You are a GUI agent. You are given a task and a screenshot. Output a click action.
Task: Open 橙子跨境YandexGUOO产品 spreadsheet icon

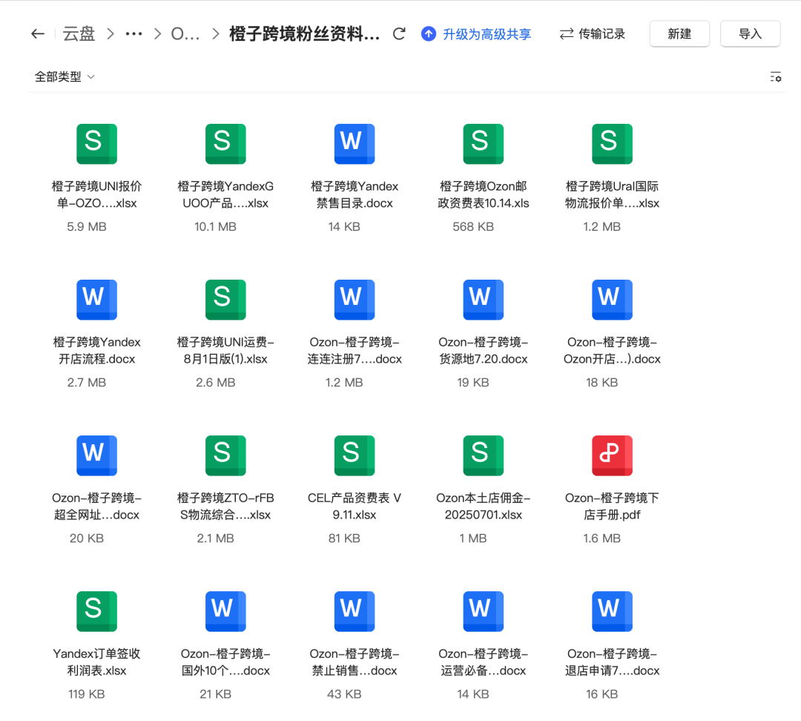click(x=225, y=144)
